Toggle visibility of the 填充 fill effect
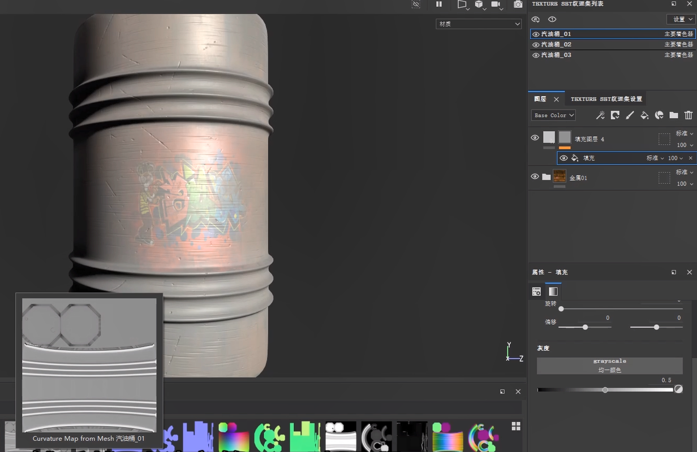The width and height of the screenshot is (697, 452). [563, 158]
